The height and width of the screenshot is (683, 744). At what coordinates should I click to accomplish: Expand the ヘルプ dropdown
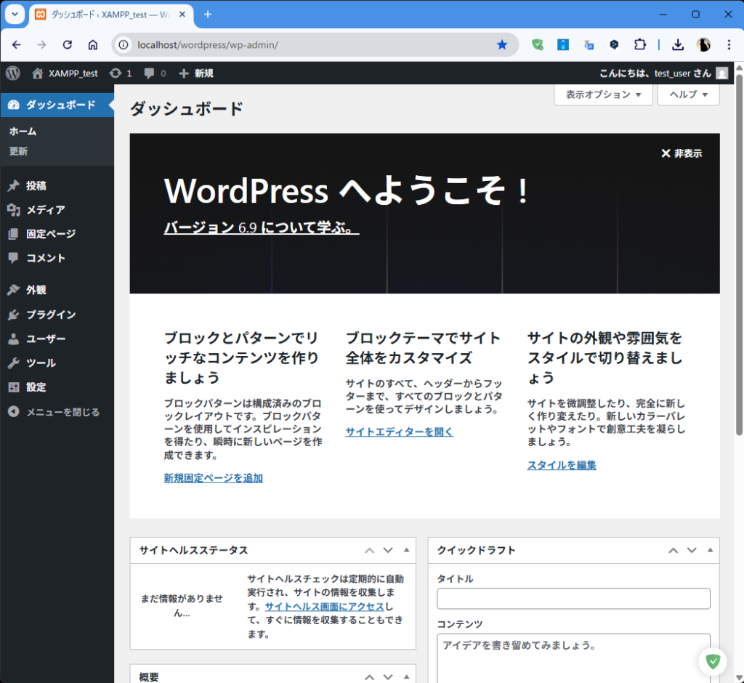click(x=688, y=94)
